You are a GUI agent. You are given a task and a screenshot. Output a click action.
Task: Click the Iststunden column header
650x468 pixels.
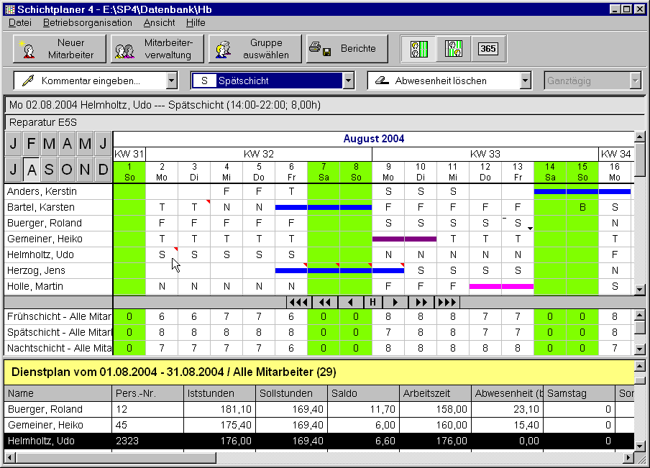tap(219, 393)
